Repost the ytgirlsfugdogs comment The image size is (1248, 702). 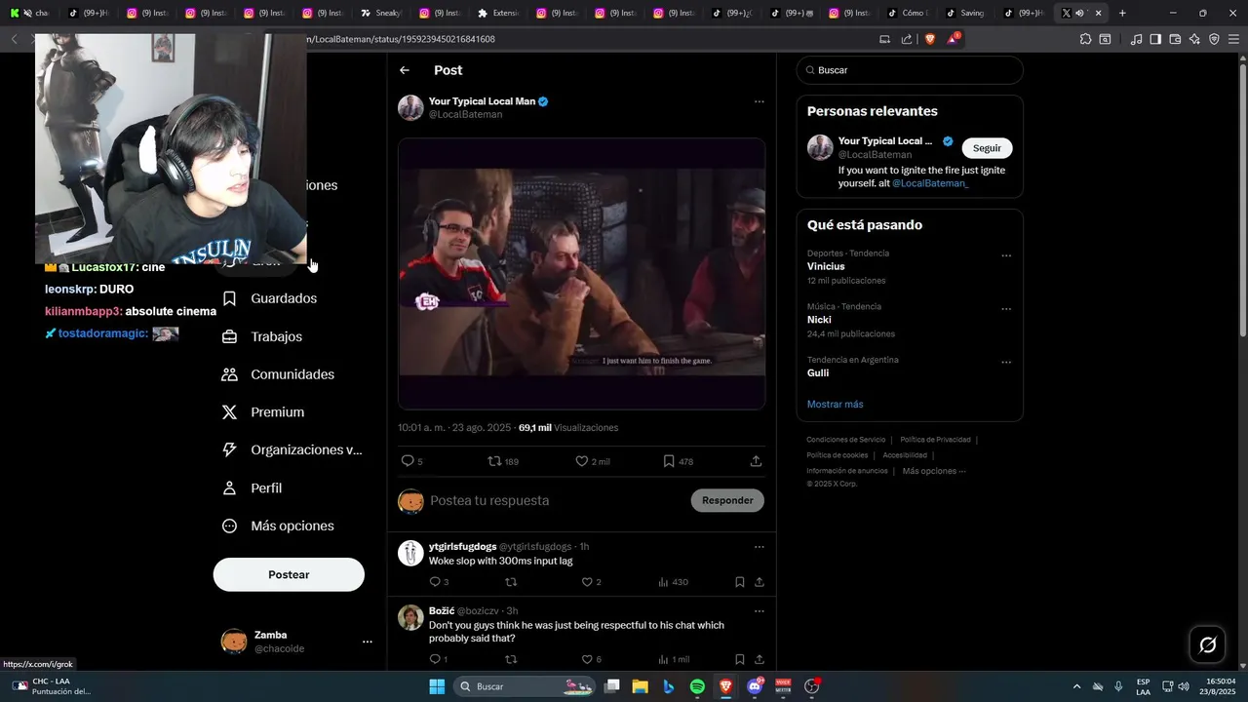pyautogui.click(x=510, y=582)
